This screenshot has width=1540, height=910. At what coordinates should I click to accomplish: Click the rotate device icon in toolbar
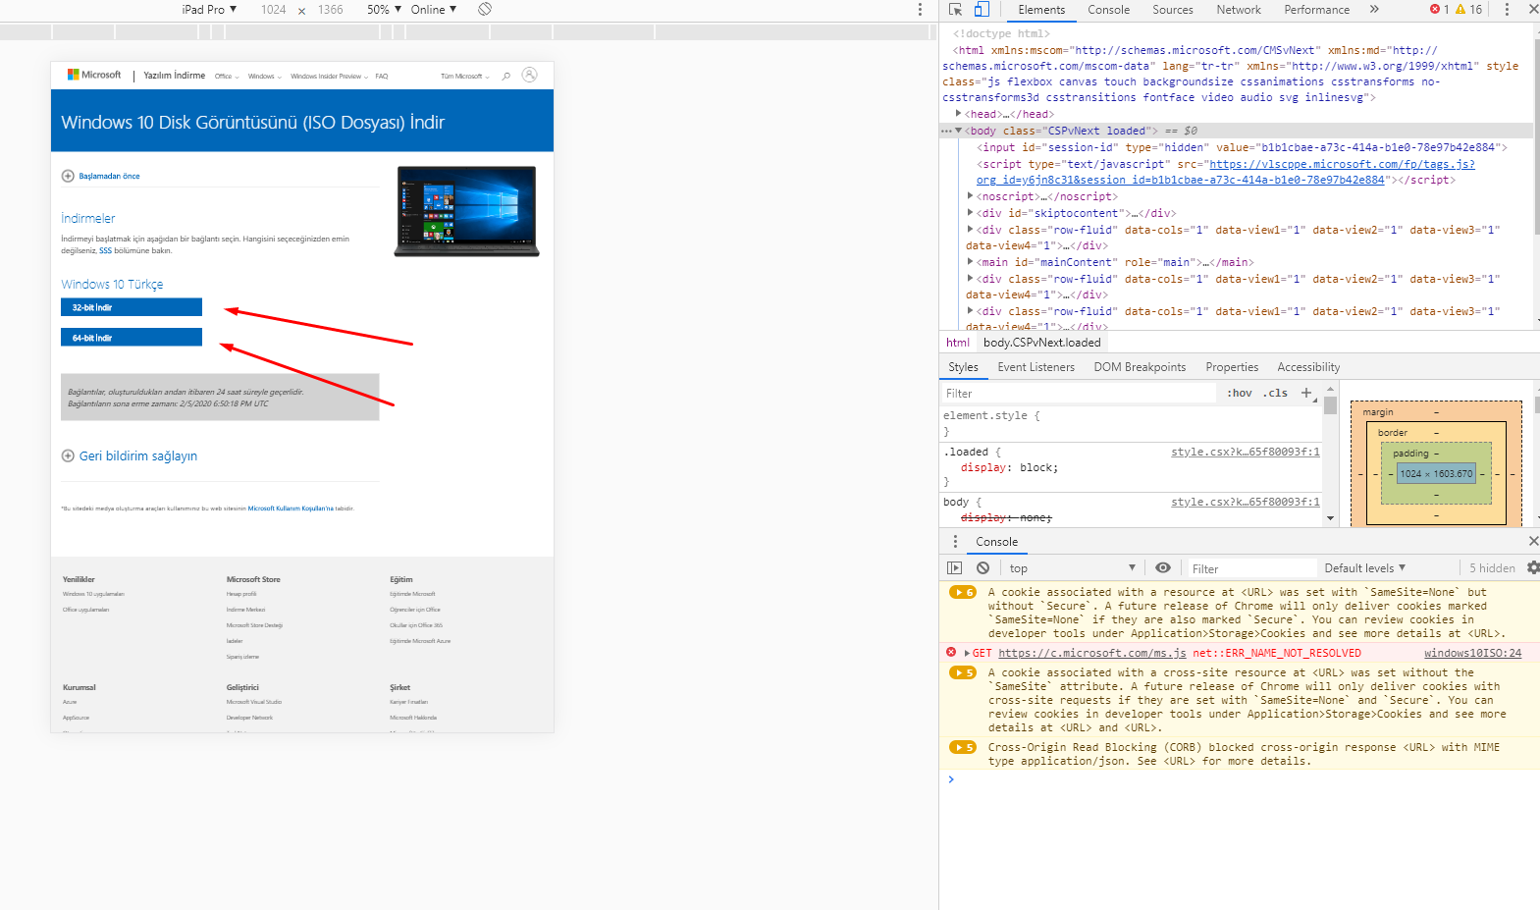(x=484, y=9)
